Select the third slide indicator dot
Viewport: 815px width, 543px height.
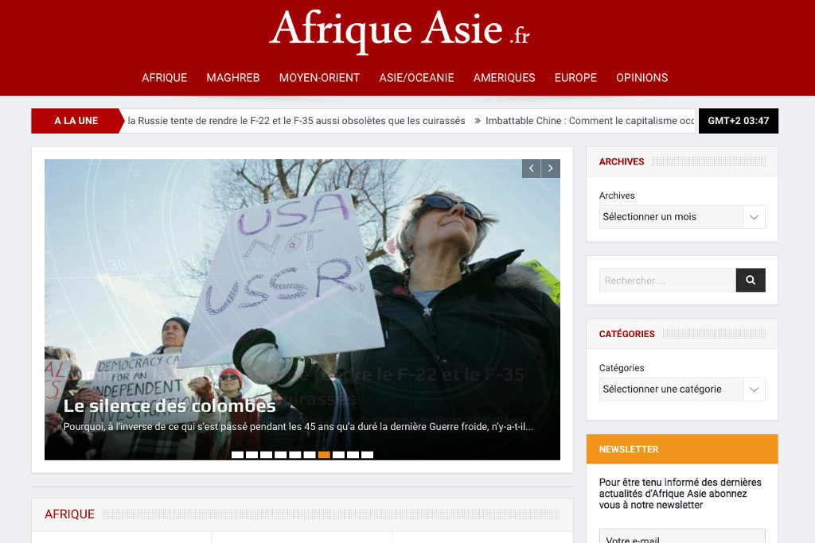(x=266, y=455)
